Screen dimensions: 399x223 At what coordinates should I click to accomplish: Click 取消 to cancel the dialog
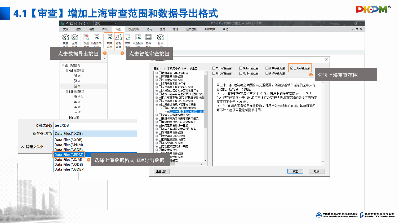(x=317, y=171)
